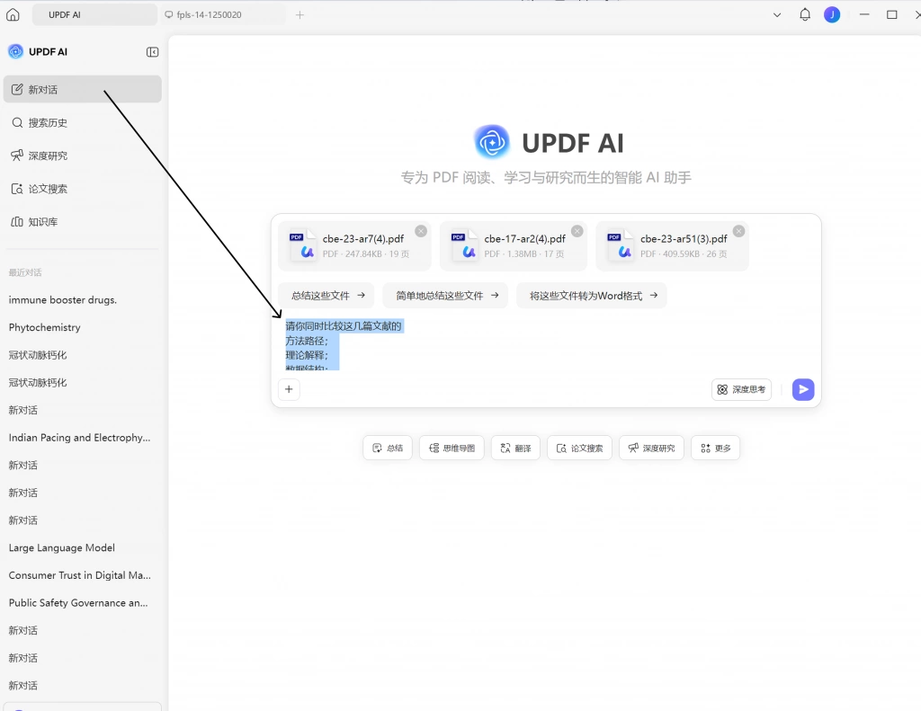Screen dimensions: 921x711
Task: Remove cbe-17-ar2(4).pdf attachment
Action: 577,231
